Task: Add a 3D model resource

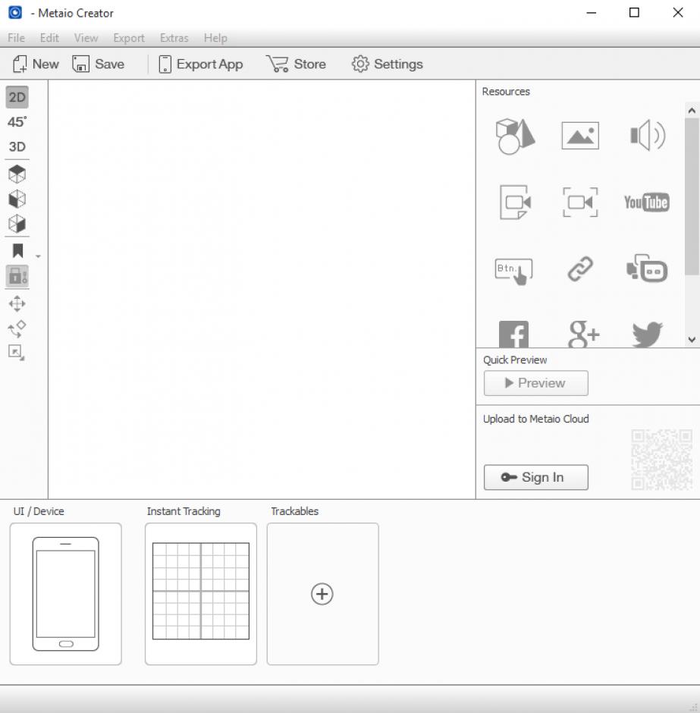Action: pyautogui.click(x=514, y=136)
